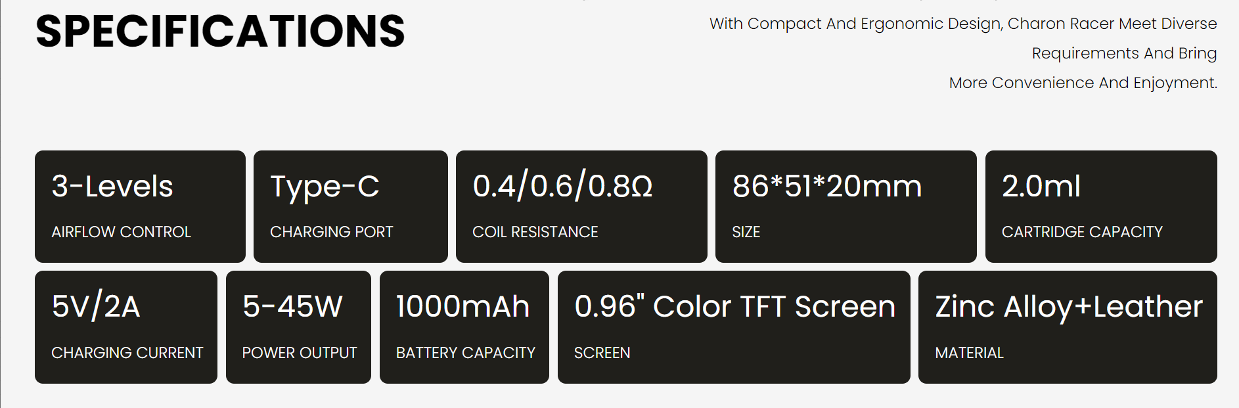Click the "More Convenience And Enjoyment" text line
The image size is (1239, 408).
coord(1083,83)
